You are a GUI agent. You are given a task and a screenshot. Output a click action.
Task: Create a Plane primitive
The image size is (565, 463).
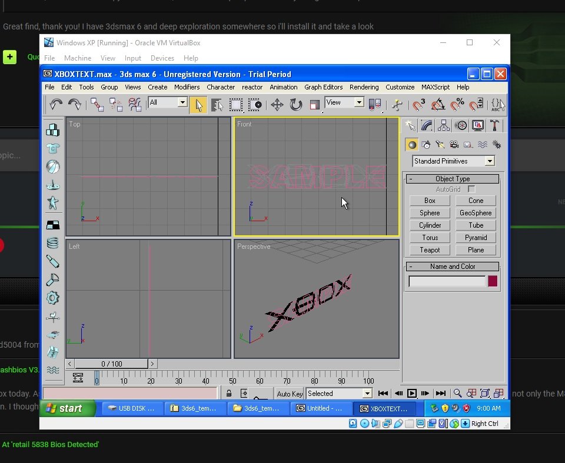(476, 249)
